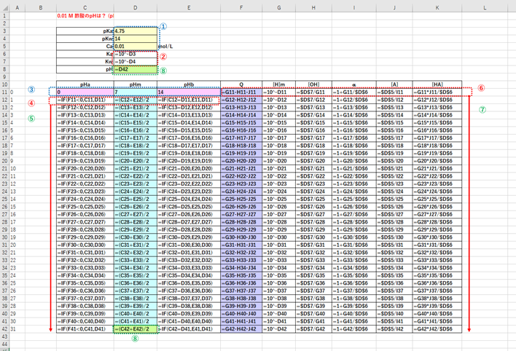Click the pHm table header cell
The height and width of the screenshot is (351, 516).
tap(136, 84)
